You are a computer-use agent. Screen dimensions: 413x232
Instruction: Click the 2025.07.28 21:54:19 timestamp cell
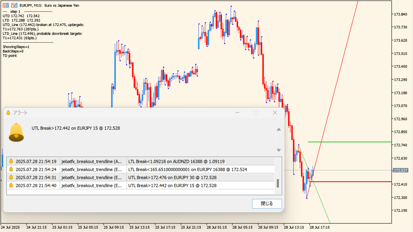[x=36, y=161]
